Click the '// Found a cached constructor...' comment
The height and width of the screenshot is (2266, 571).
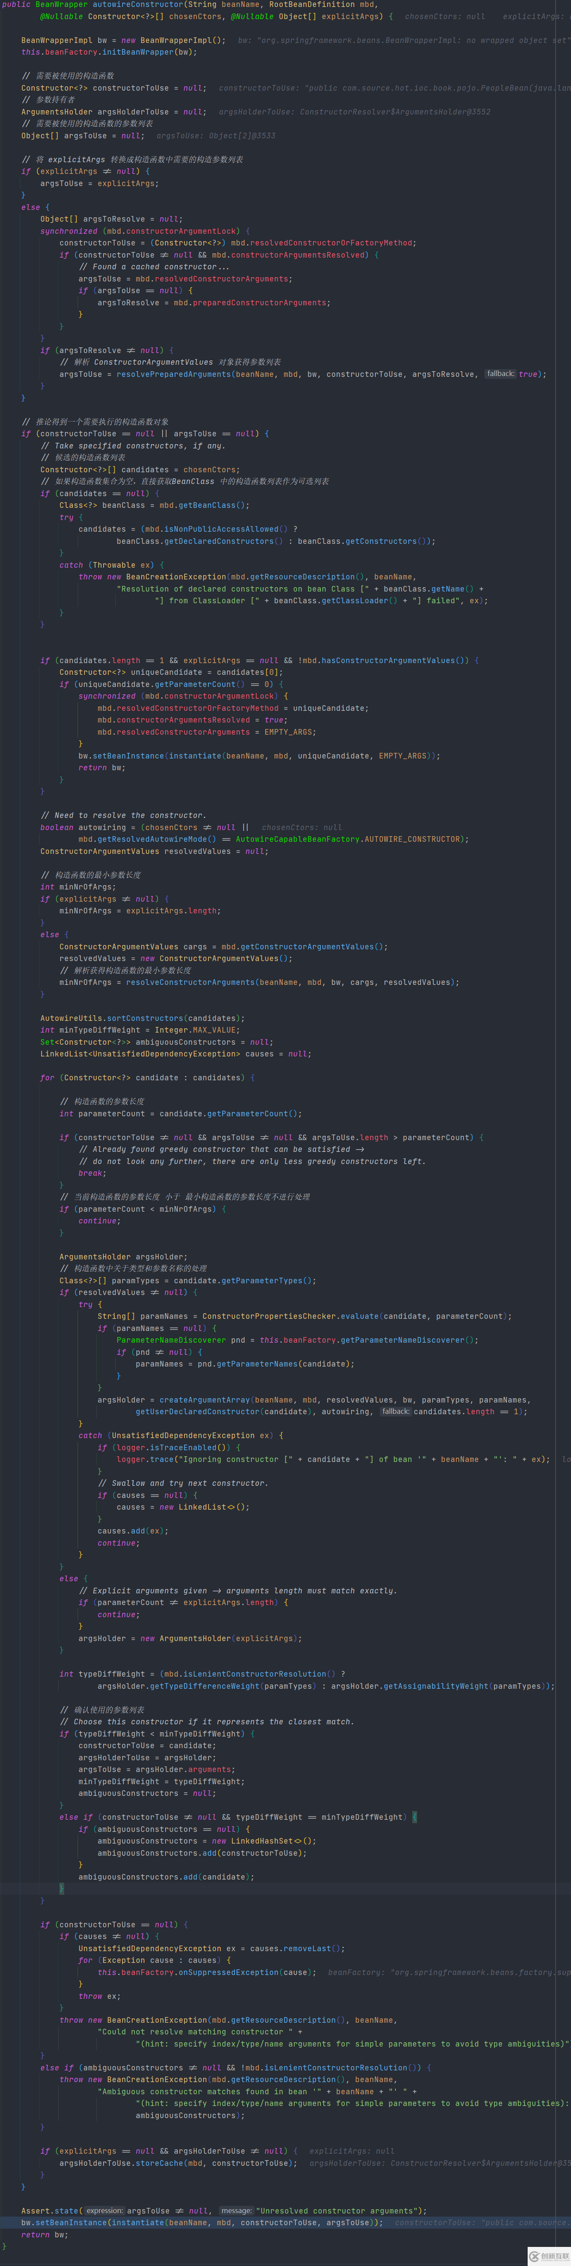pyautogui.click(x=154, y=267)
